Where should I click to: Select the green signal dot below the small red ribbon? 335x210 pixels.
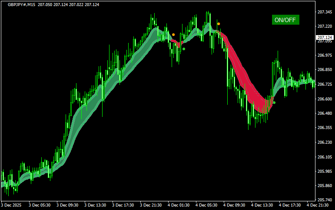coord(184,49)
